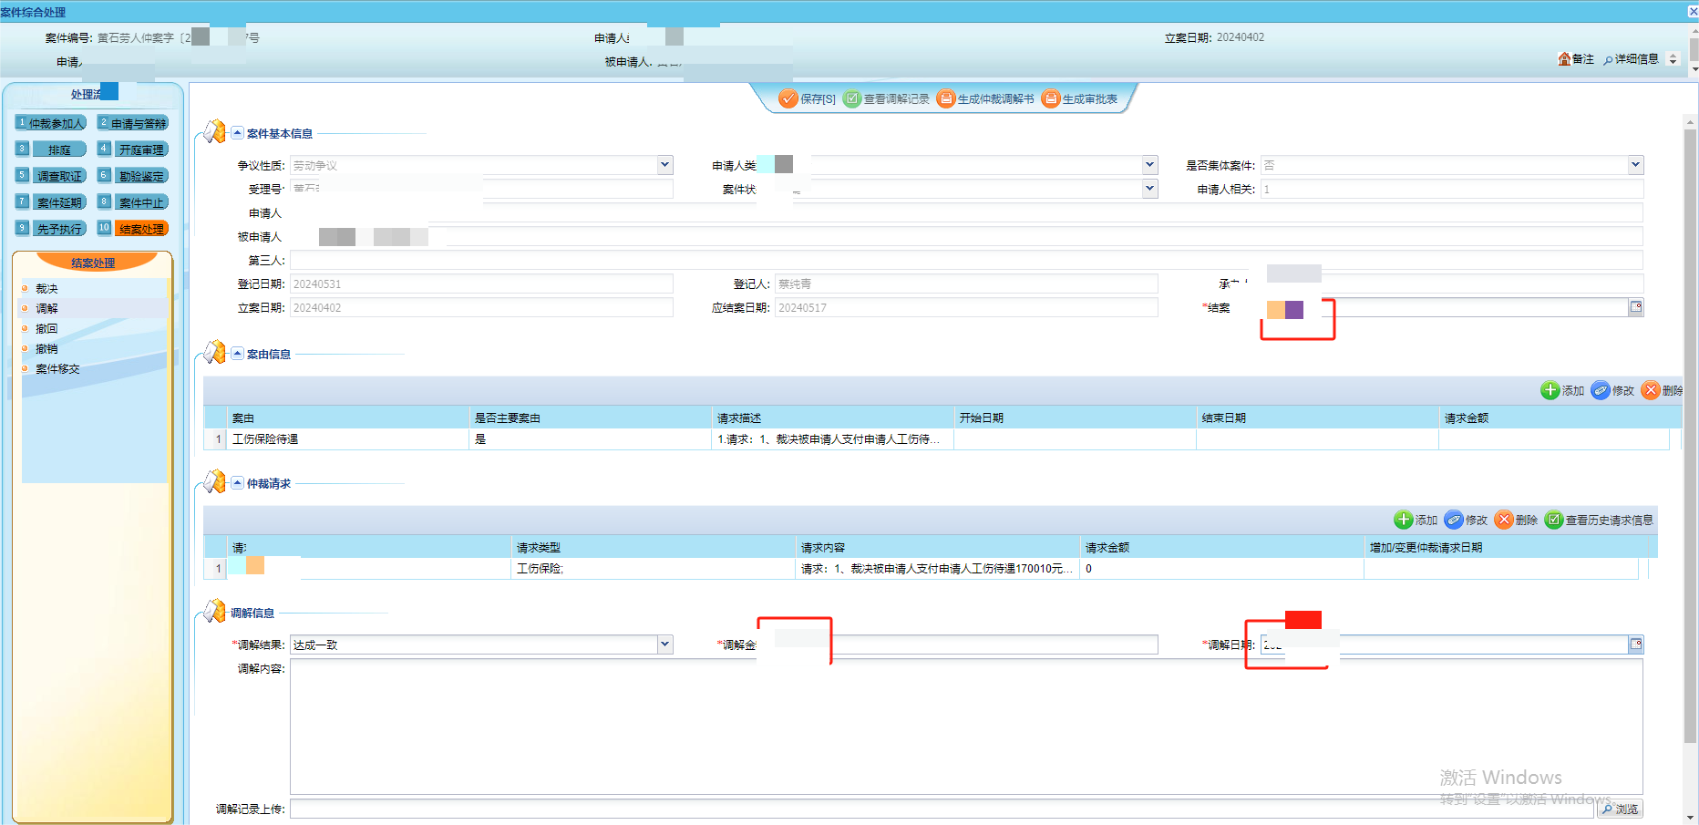Click 修改 icon in 仲裁请求 section

click(x=1455, y=520)
